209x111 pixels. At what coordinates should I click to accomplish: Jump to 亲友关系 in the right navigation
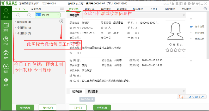pos(200,39)
